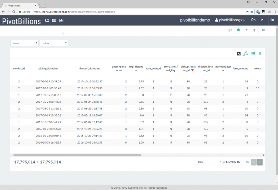
Task: Click the green download icon above the table
Action: point(260,53)
